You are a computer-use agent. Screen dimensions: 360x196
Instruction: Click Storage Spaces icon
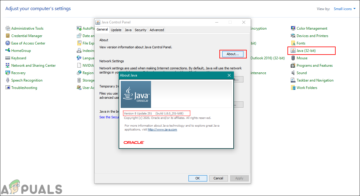click(79, 80)
